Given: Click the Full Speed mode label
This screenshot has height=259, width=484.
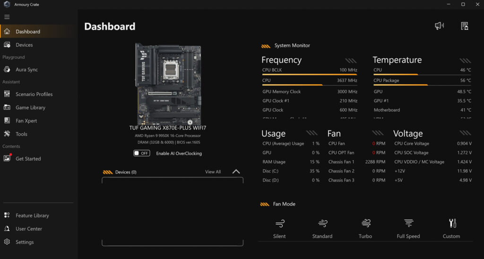Looking at the screenshot, I should [x=408, y=236].
